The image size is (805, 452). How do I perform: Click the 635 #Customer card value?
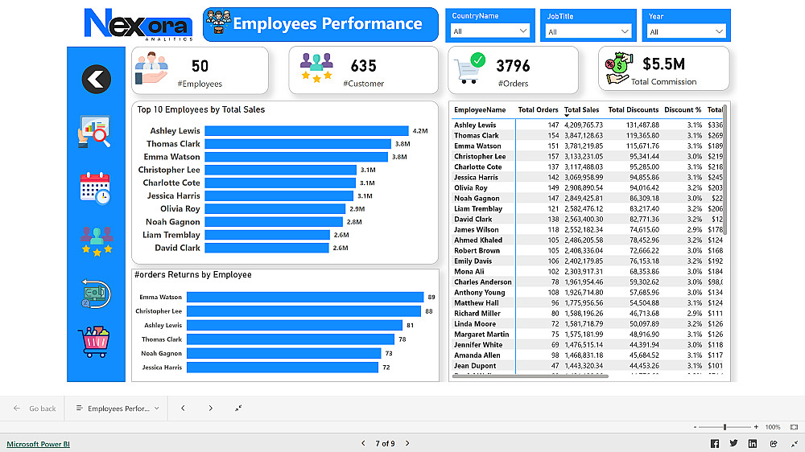(x=364, y=66)
